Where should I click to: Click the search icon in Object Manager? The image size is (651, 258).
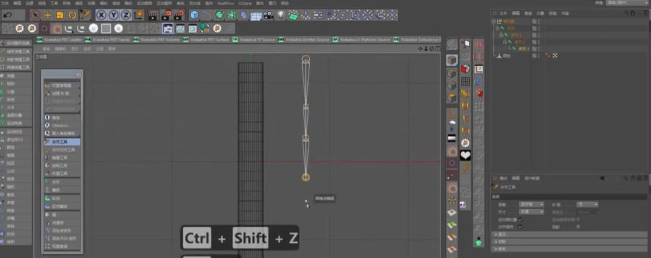tap(626, 13)
